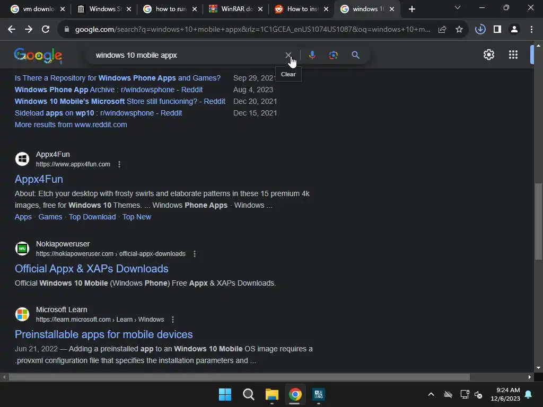View site information lock icon
Image resolution: width=543 pixels, height=407 pixels.
(67, 30)
